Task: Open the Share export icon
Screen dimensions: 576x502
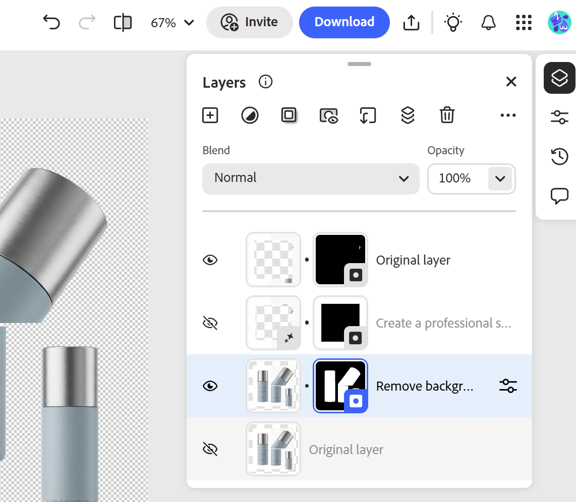Action: click(411, 23)
